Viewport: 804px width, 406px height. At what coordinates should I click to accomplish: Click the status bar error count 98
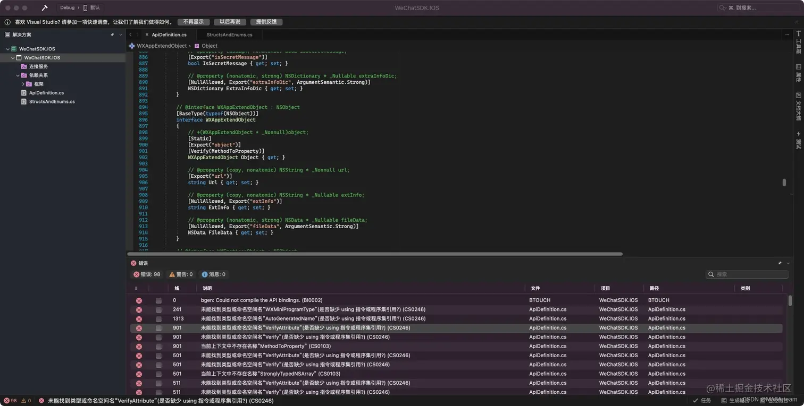click(10, 401)
